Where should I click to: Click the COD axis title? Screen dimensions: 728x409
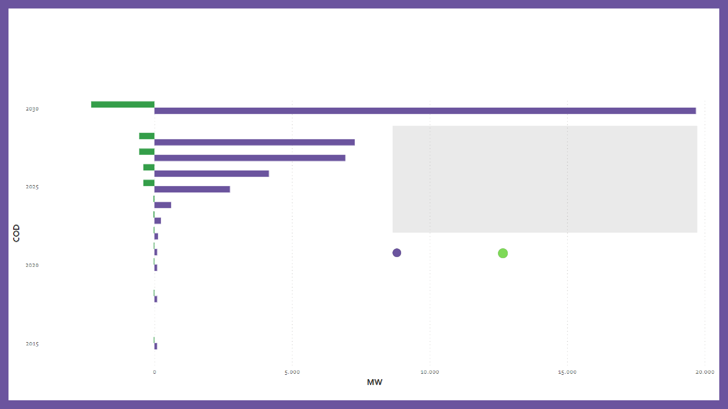click(x=16, y=233)
